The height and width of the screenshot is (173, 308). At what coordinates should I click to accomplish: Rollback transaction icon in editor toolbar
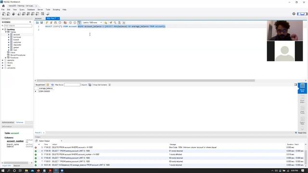tap(75, 23)
